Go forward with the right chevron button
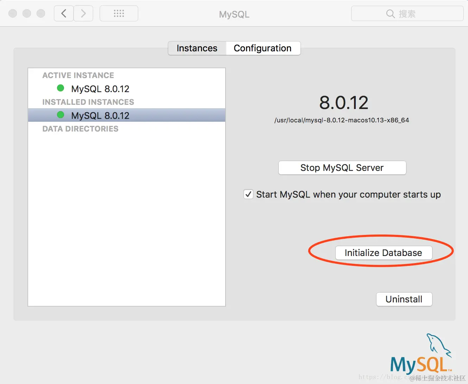 83,14
